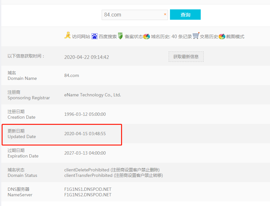Clear the domain search field with the orange ×
The width and height of the screenshot is (270, 206).
point(165,14)
